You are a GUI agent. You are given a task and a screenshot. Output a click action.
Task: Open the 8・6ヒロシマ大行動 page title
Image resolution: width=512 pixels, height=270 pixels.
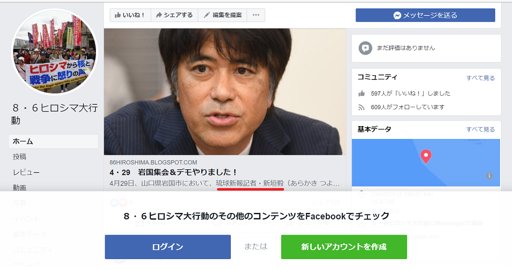click(55, 114)
